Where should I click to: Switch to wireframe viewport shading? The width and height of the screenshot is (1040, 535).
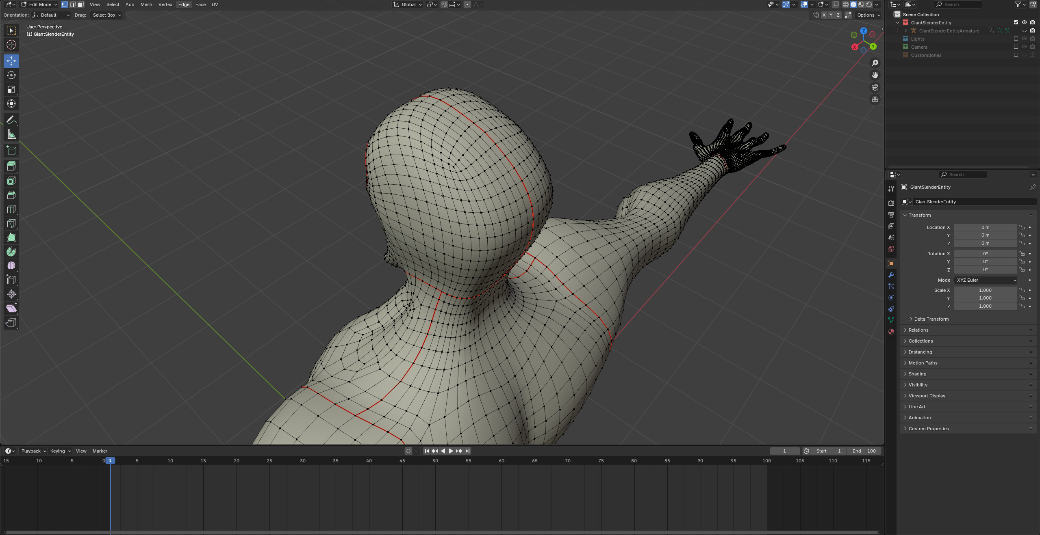point(846,4)
